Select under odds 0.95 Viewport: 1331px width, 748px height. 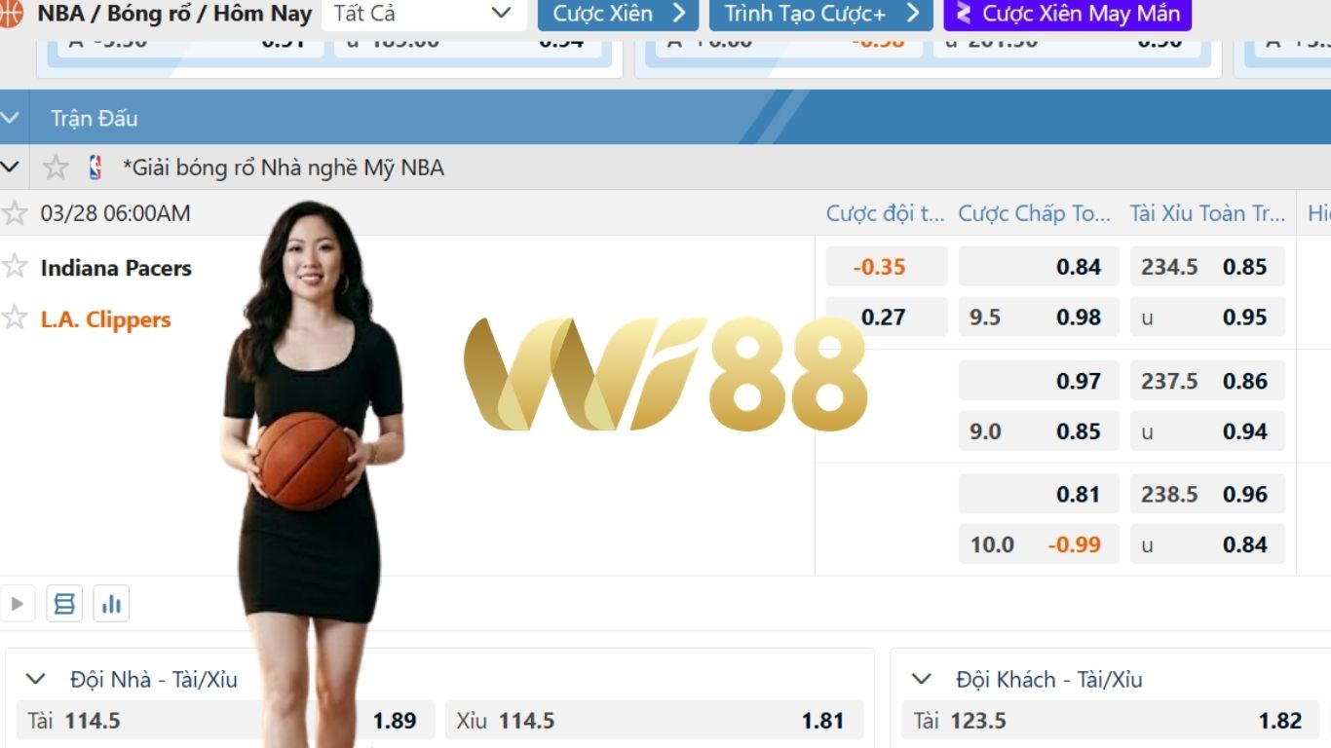pos(1207,317)
